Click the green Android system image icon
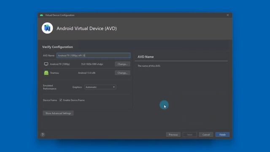The width and height of the screenshot is (270, 152). (x=46, y=73)
